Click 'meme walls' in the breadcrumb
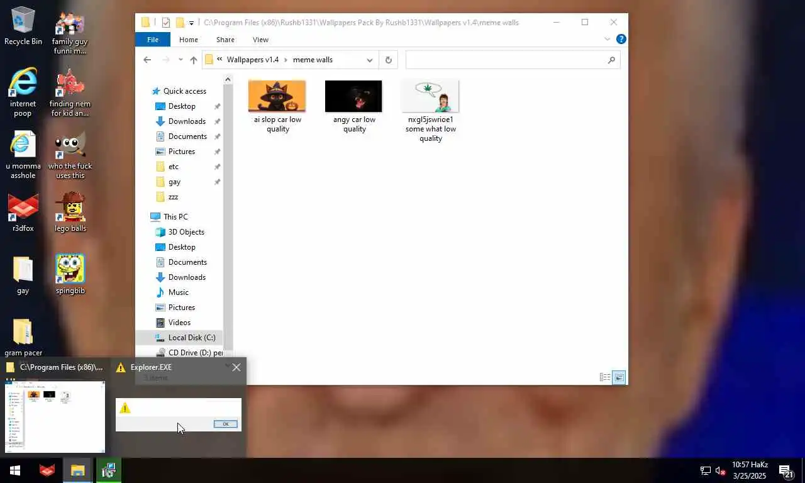805x483 pixels. tap(313, 60)
